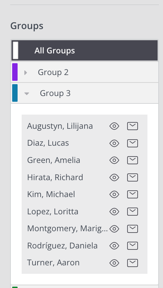Select the Group 3 header row

[x=85, y=93]
